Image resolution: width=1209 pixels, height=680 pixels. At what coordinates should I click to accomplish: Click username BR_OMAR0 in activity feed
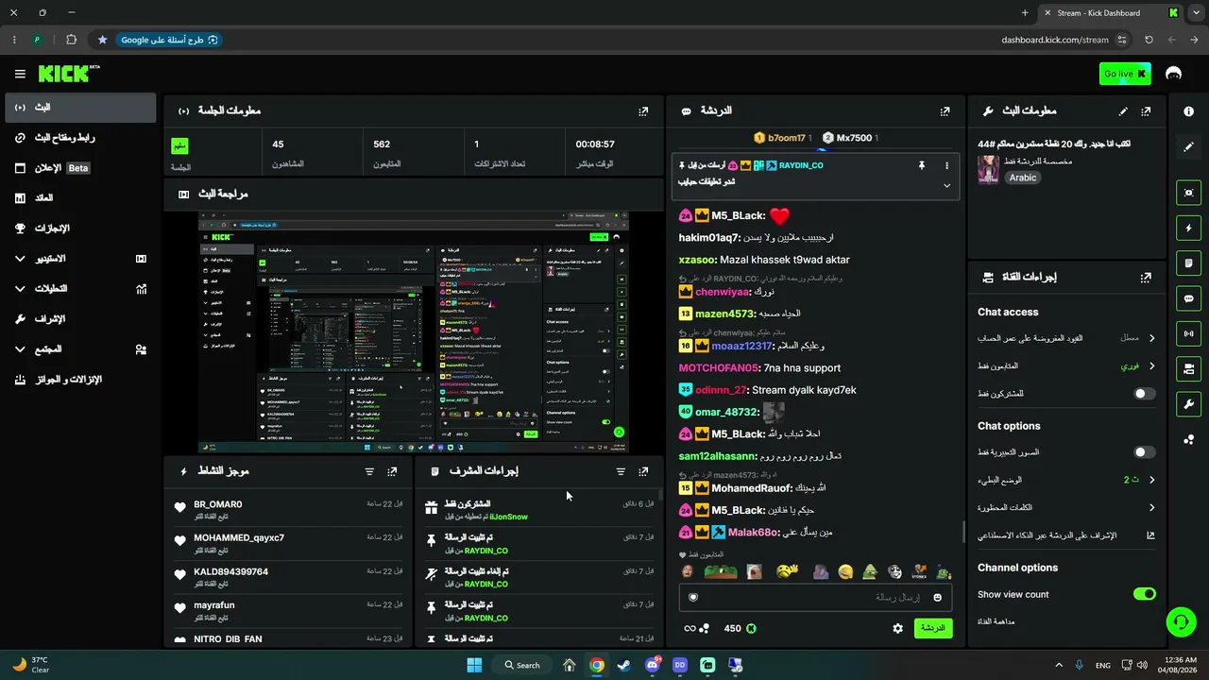coord(218,504)
